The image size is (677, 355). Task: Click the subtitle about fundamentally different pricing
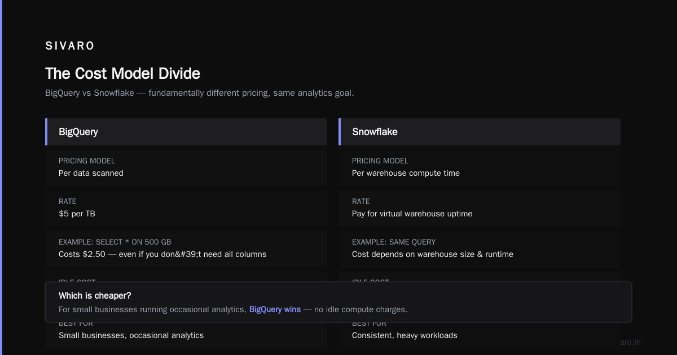[x=200, y=93]
